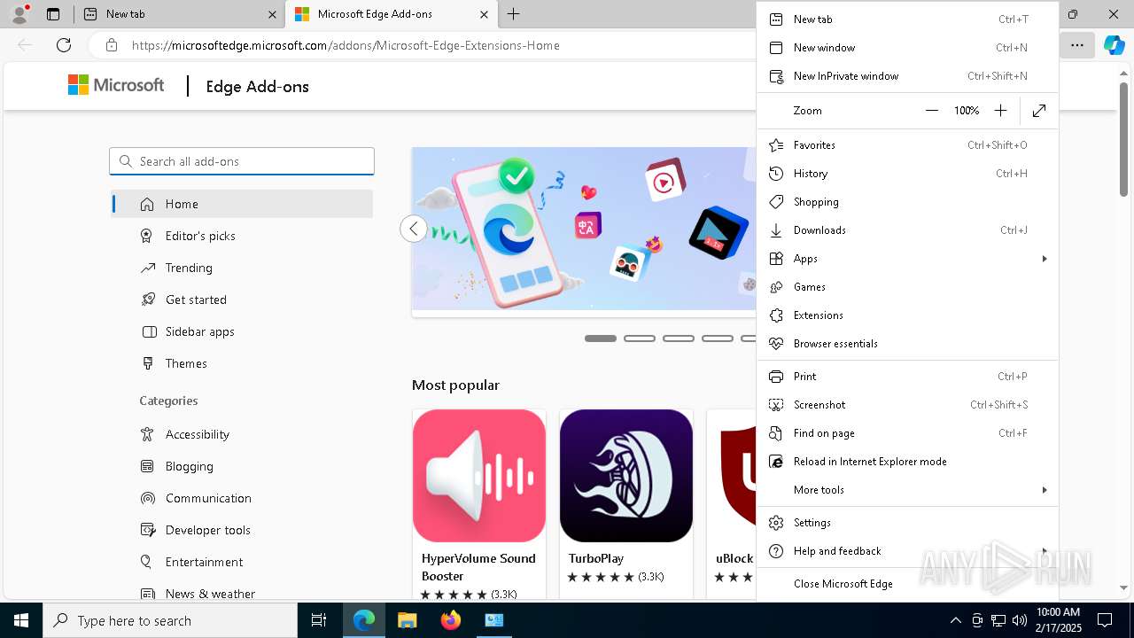Viewport: 1134px width, 638px height.
Task: Open Favorites from the menu
Action: (908, 145)
